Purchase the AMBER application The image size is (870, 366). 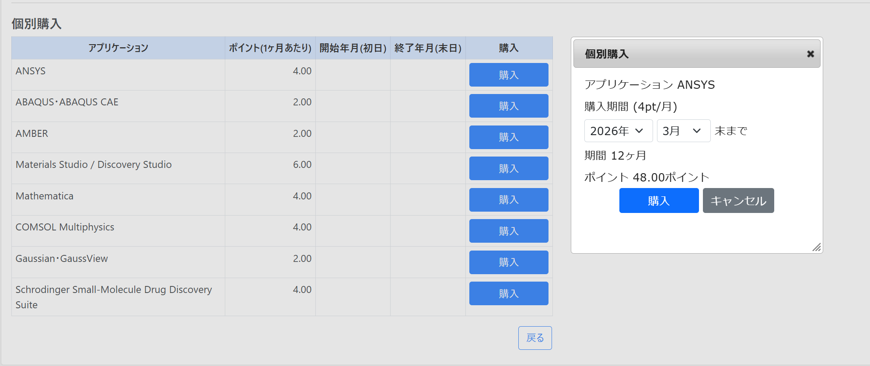[508, 137]
